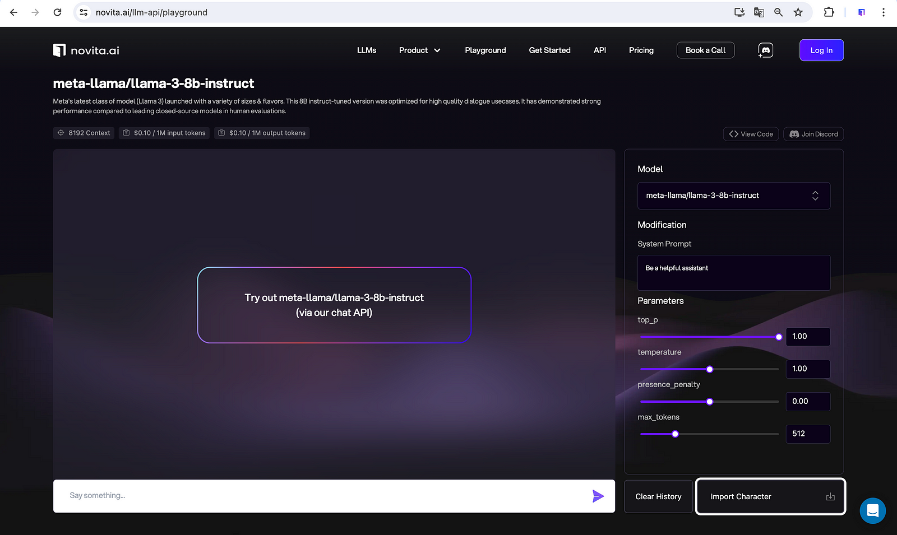
Task: Click the install app icon in address bar
Action: tap(739, 12)
